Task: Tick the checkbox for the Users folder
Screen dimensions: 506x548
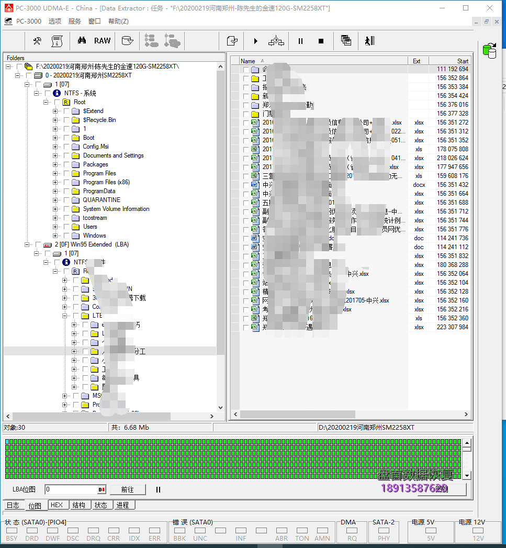Action: (x=67, y=227)
